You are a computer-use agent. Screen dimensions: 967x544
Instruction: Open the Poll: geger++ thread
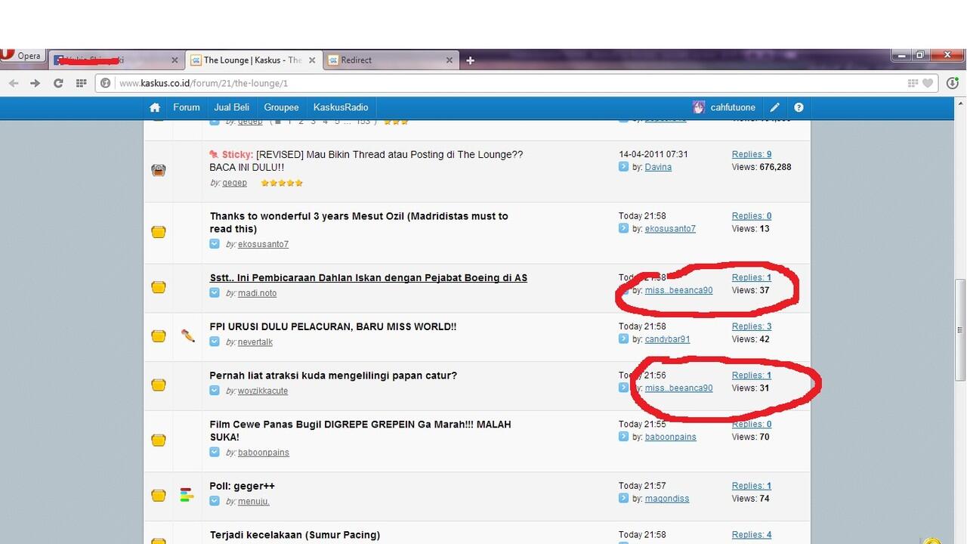click(x=243, y=486)
